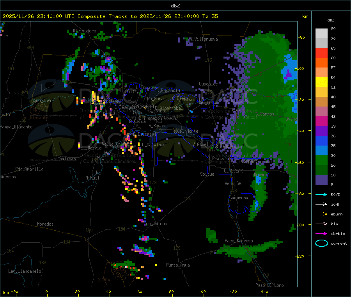Click the 'V_Atuel' map label

[200, 144]
